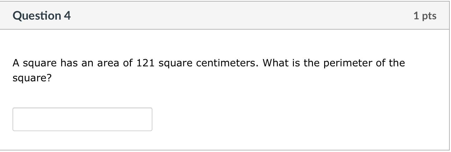Screen dimensions: 451x152
Task: Click the number 4 in the heading
Action: click(67, 16)
